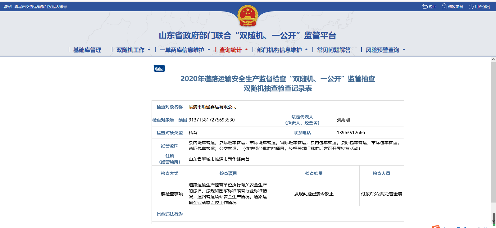
Task: Expand the 部门机构信息维护 dropdown arrow
Action: (x=307, y=50)
